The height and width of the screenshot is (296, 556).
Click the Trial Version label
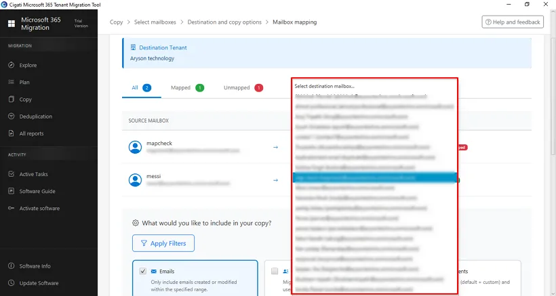[x=81, y=23]
